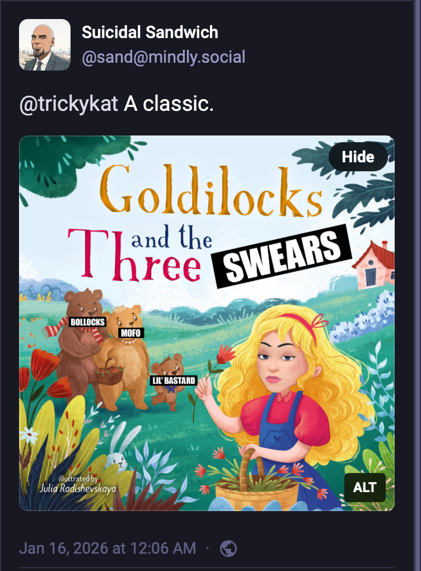
Task: Click the BOLLOCKS label on brown bear
Action: pyautogui.click(x=87, y=322)
